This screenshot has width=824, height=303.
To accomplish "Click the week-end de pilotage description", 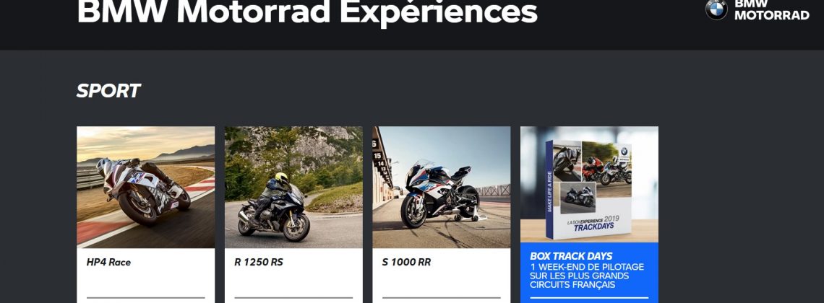I will (x=587, y=276).
